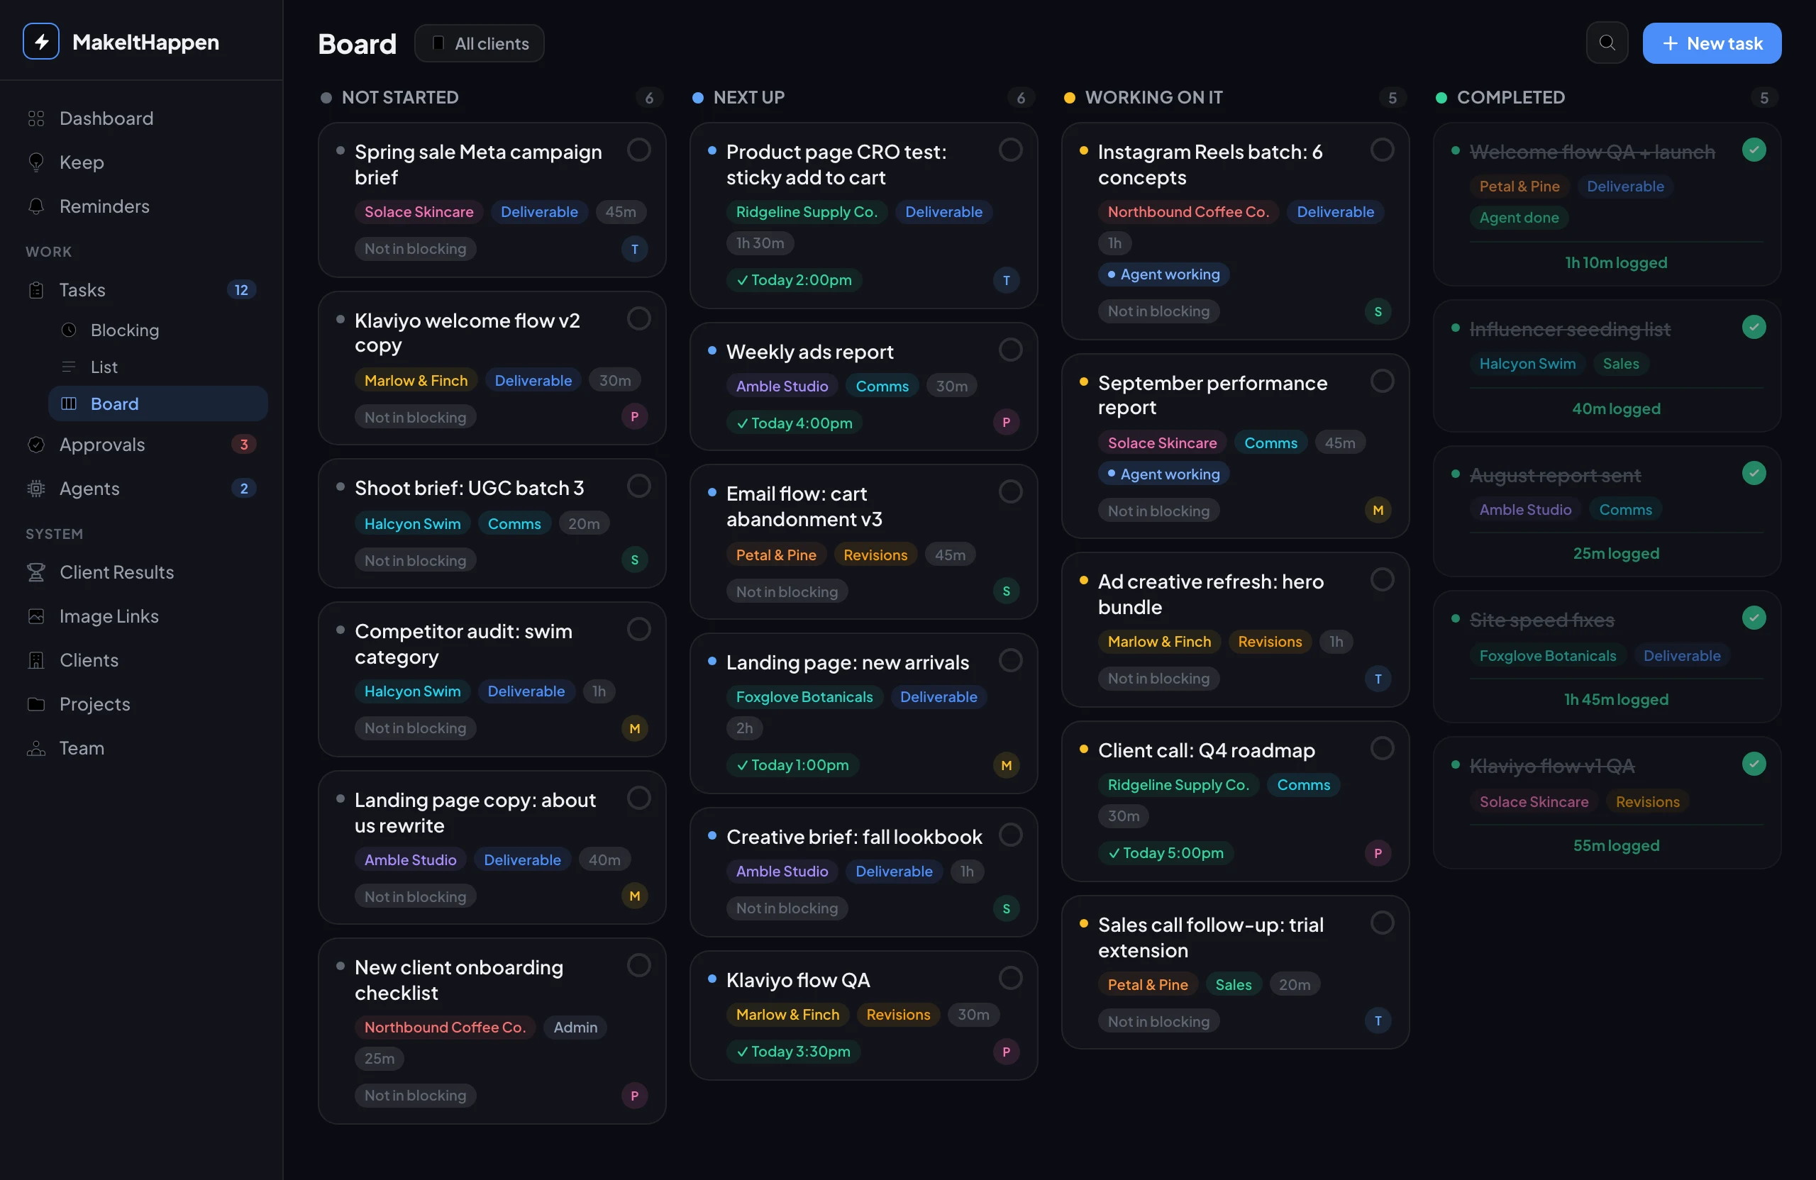Click Solace Skincare tag on Spring sale card

(x=418, y=212)
